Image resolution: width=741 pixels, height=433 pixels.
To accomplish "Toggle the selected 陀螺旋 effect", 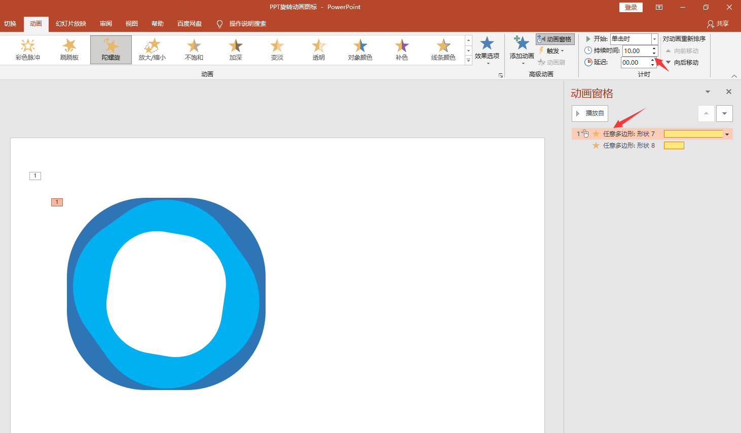I will coord(111,50).
